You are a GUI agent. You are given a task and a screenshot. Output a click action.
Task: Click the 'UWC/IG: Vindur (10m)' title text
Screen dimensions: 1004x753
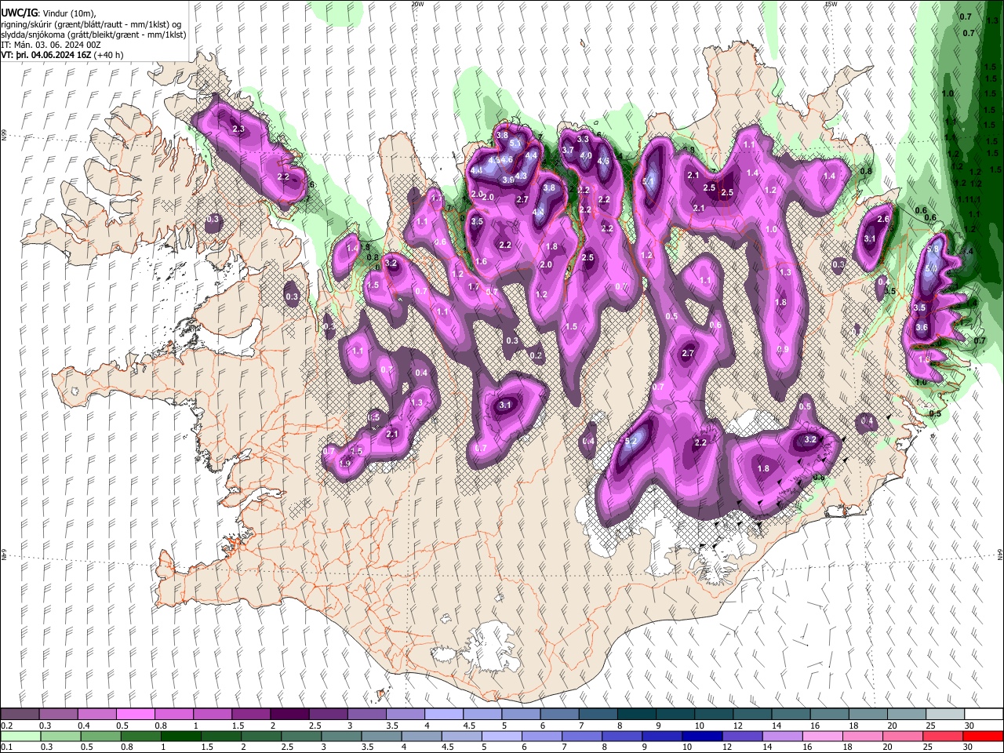[x=48, y=13]
